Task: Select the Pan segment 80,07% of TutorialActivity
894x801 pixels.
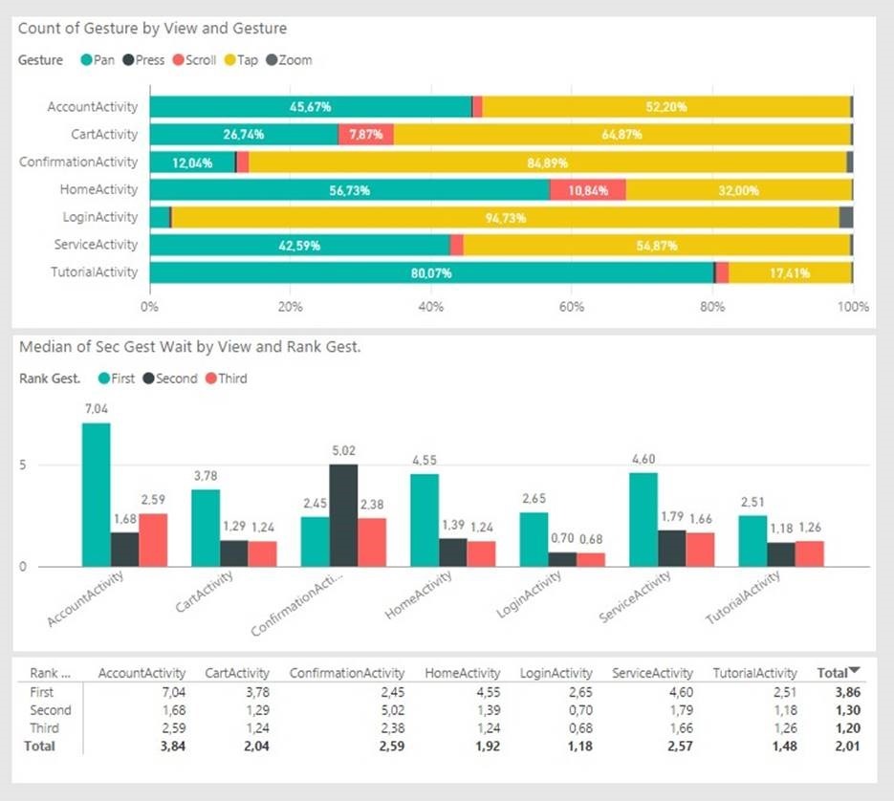Action: (x=431, y=272)
